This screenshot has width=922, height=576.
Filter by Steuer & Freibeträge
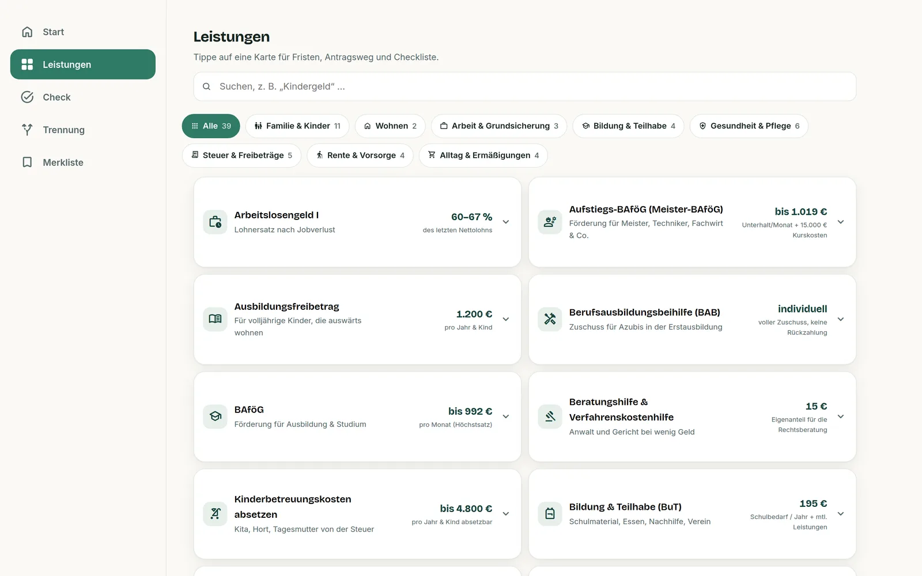pyautogui.click(x=241, y=156)
